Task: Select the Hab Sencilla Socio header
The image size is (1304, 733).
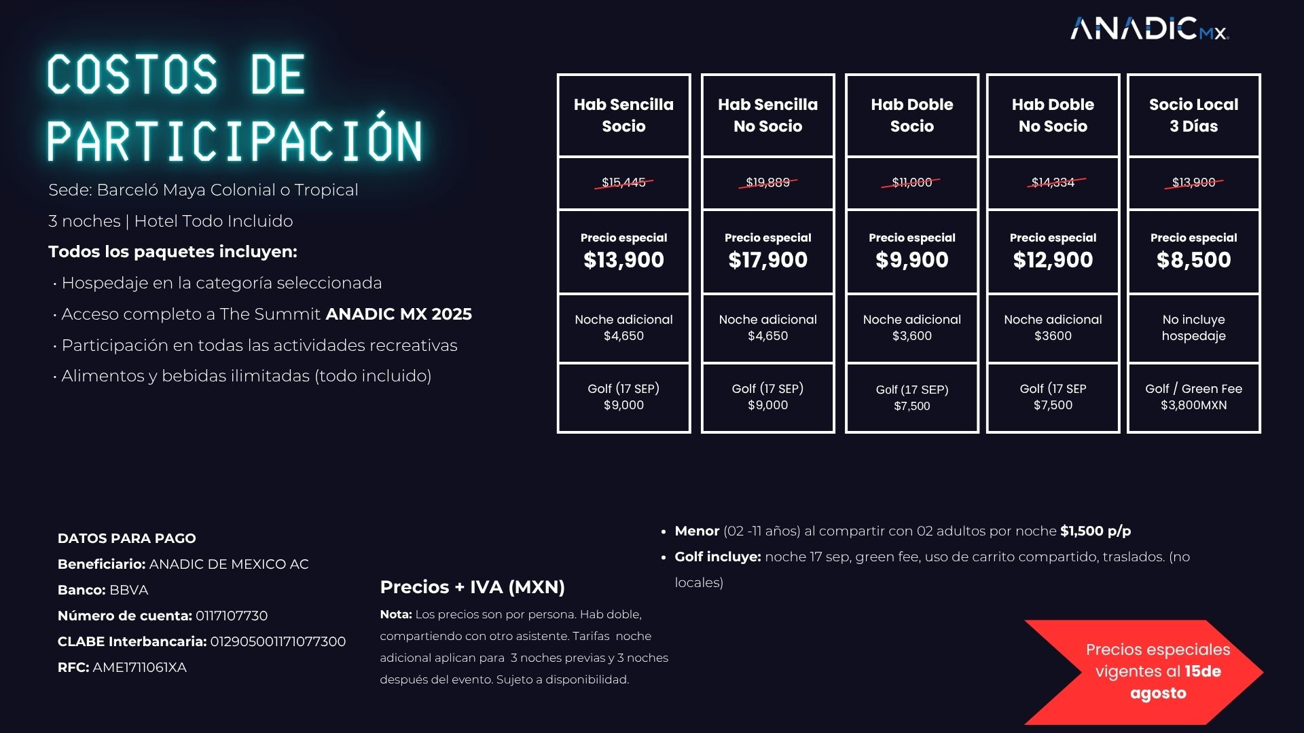Action: coord(623,115)
